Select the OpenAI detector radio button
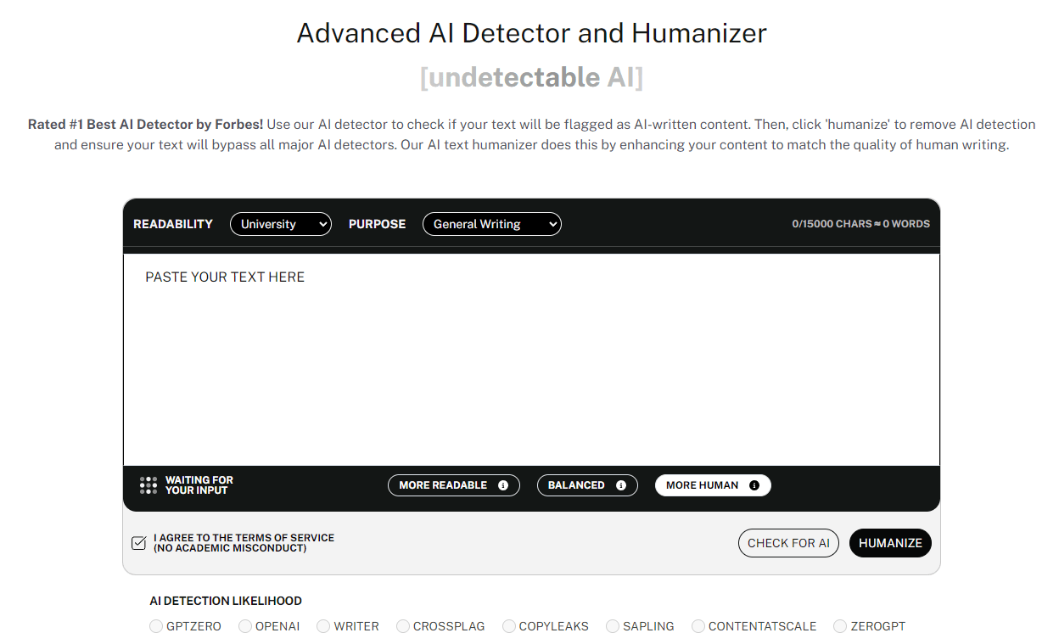Screen dimensions: 1059x644 [245, 626]
